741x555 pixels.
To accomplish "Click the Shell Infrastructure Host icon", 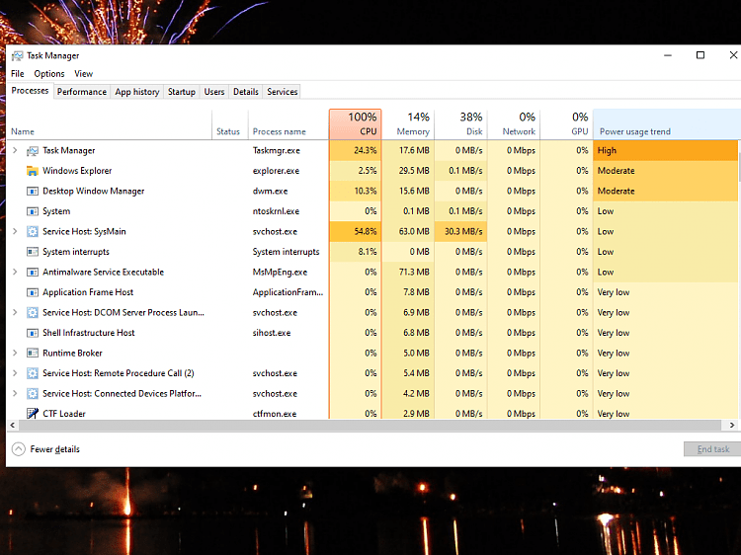I will [33, 333].
